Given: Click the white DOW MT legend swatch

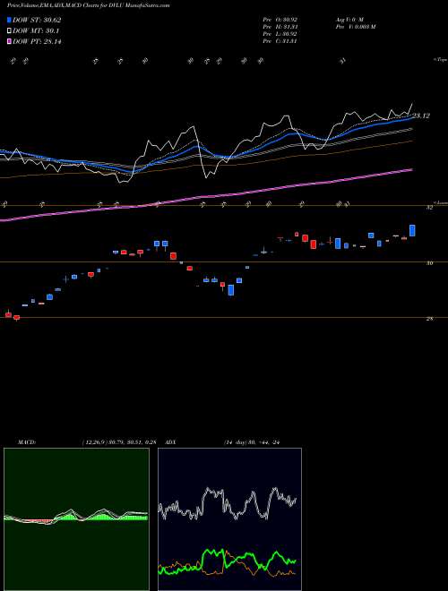Looking at the screenshot, I should coord(10,31).
